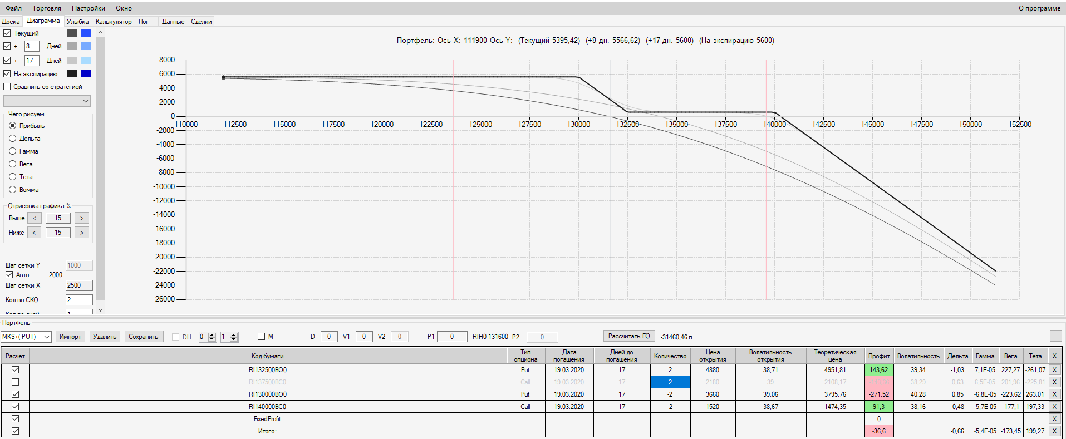Uncheck the Расчет box for RI132500BO0
Screen dimensions: 1066x439
coord(16,370)
